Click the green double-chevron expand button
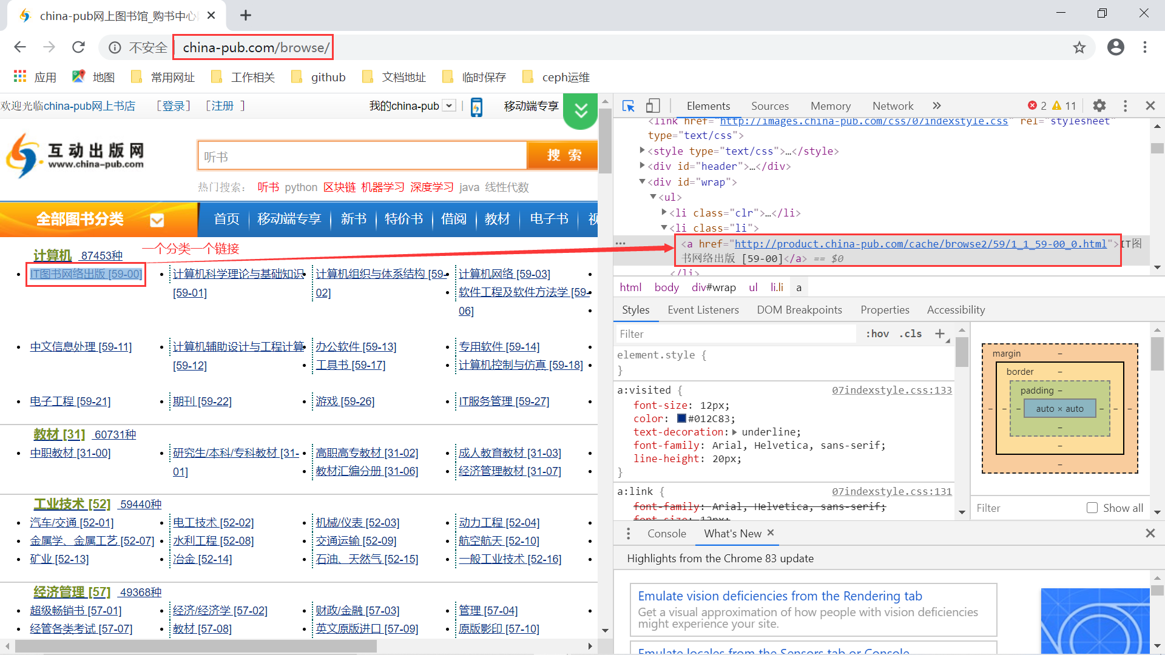Image resolution: width=1165 pixels, height=655 pixels. (x=581, y=111)
